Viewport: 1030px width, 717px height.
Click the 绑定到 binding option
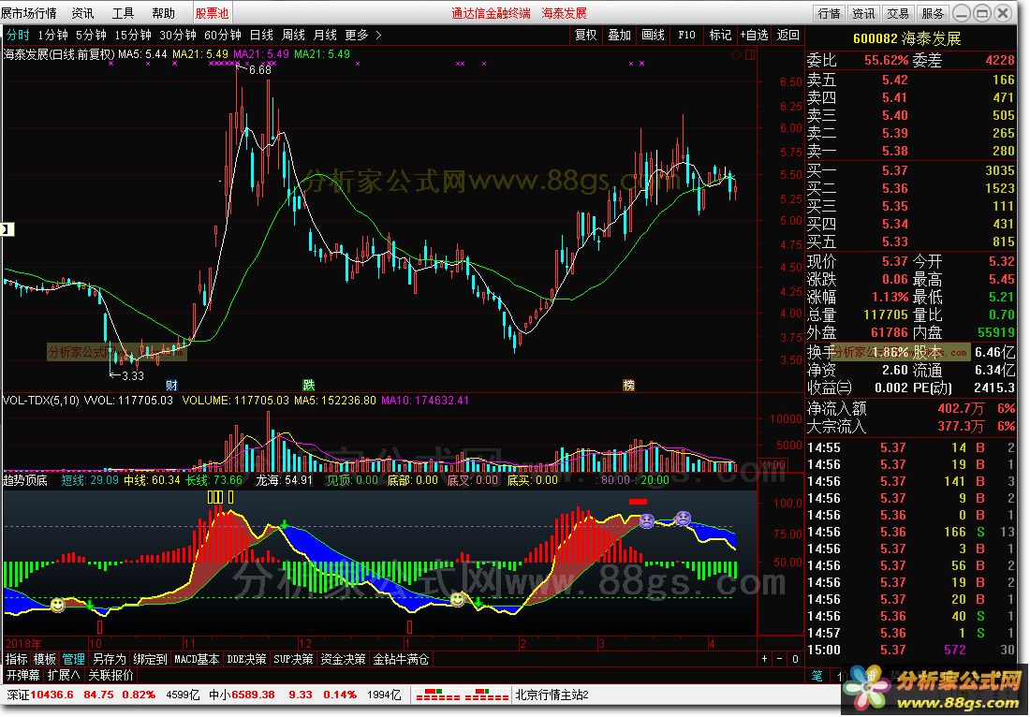(x=150, y=659)
